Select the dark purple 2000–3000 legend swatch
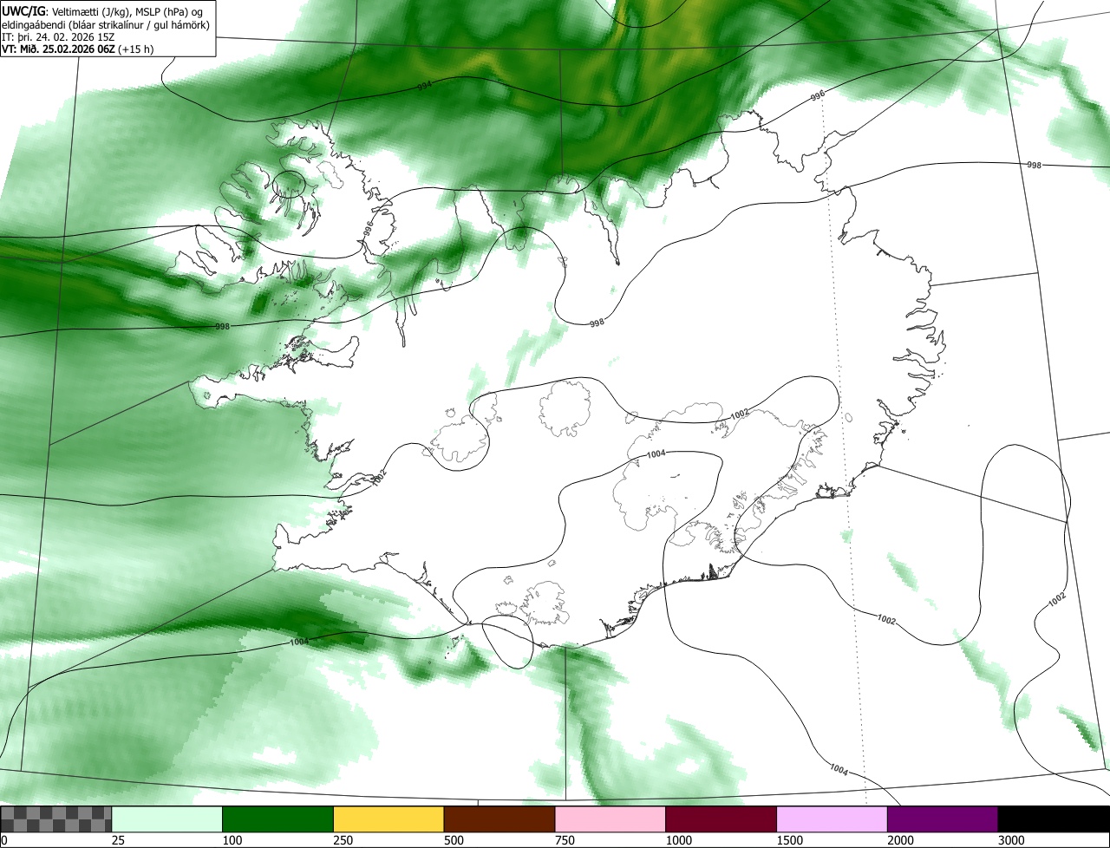This screenshot has height=848, width=1110. click(x=943, y=819)
